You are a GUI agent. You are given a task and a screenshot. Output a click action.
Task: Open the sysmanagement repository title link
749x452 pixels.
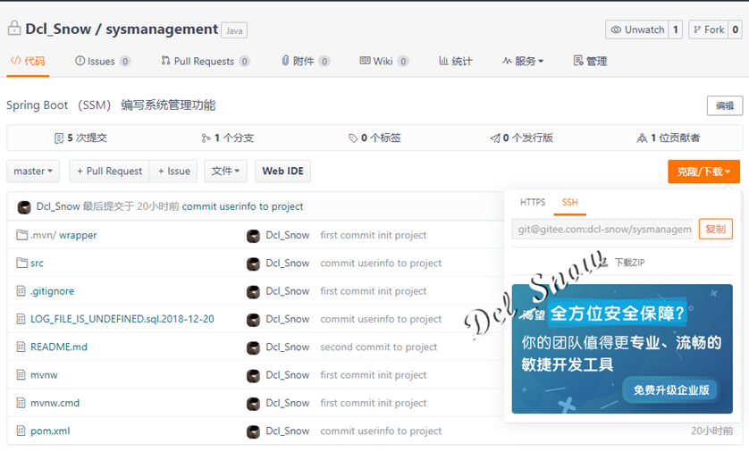click(x=162, y=29)
